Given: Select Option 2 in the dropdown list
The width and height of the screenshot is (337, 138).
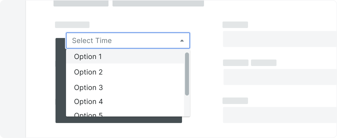Looking at the screenshot, I should tap(125, 72).
